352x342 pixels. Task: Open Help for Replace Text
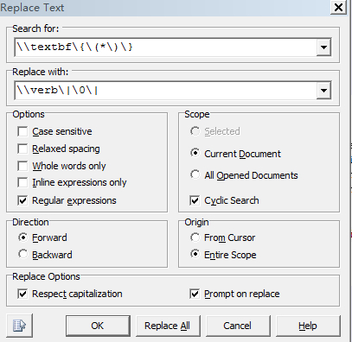pos(308,326)
